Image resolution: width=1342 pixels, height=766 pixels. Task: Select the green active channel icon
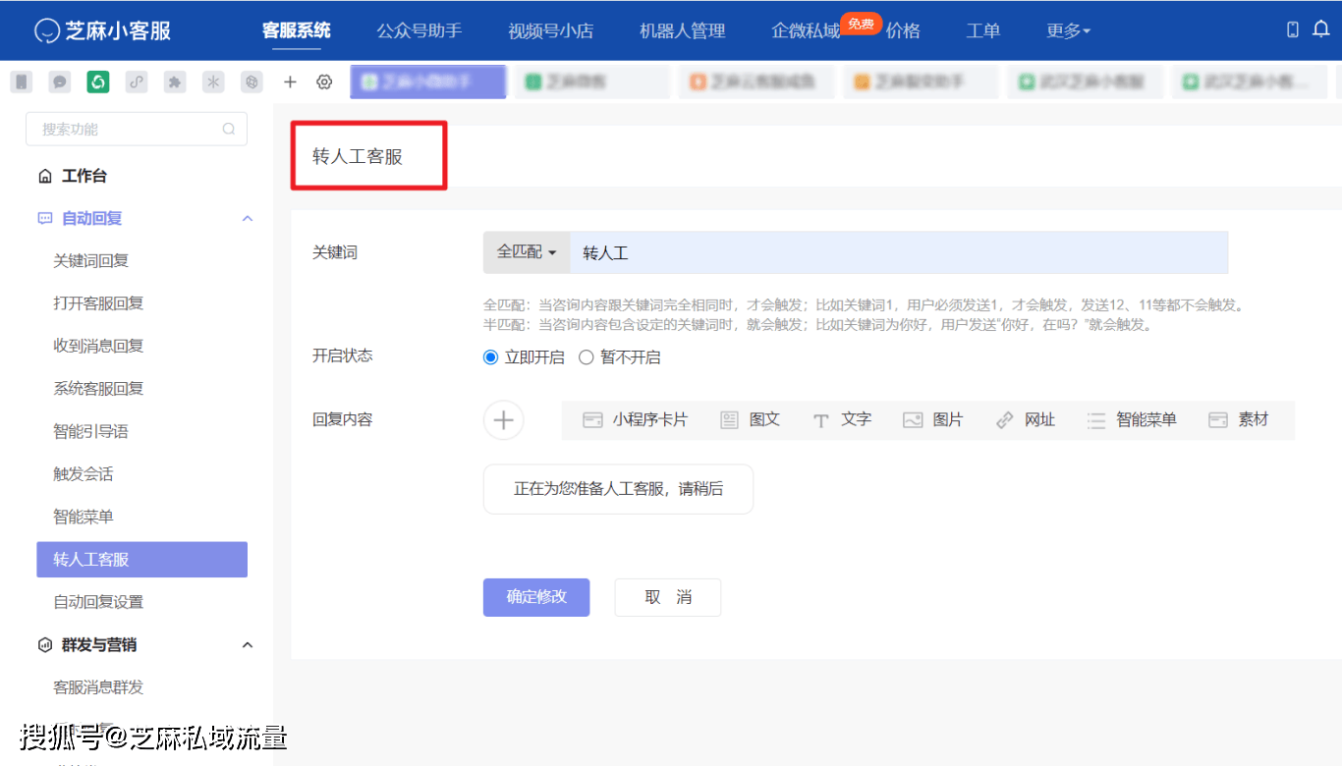pyautogui.click(x=97, y=82)
